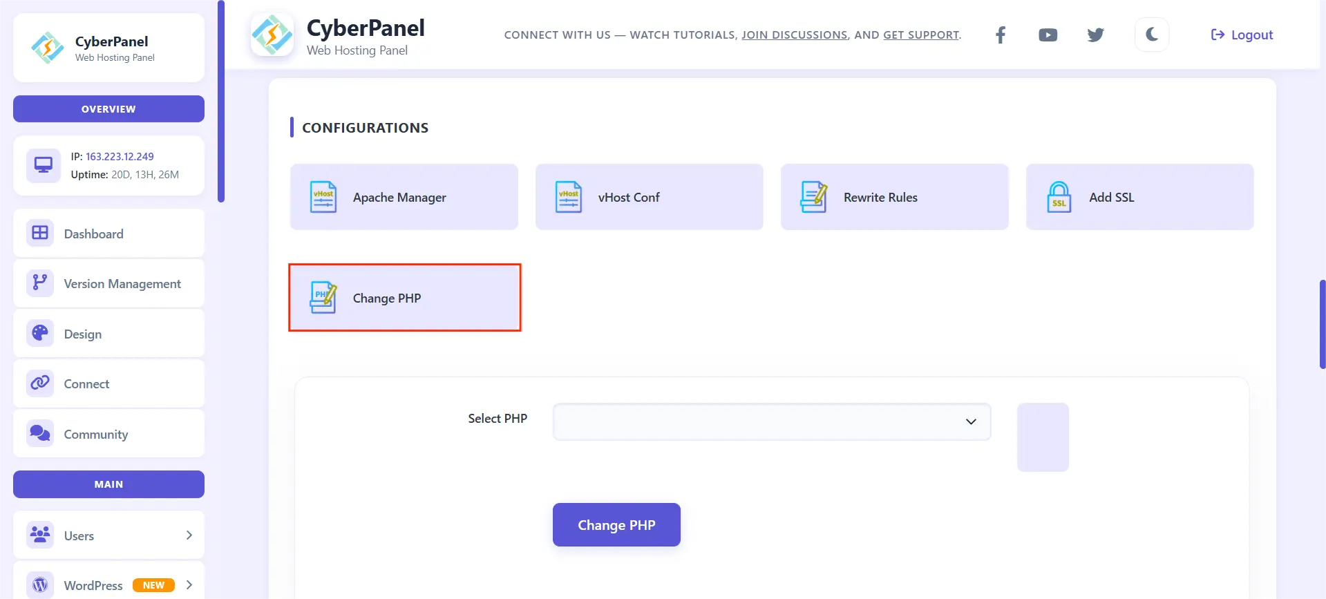Viewport: 1326px width, 599px height.
Task: Click the main page scrollbar handle
Action: [1323, 325]
